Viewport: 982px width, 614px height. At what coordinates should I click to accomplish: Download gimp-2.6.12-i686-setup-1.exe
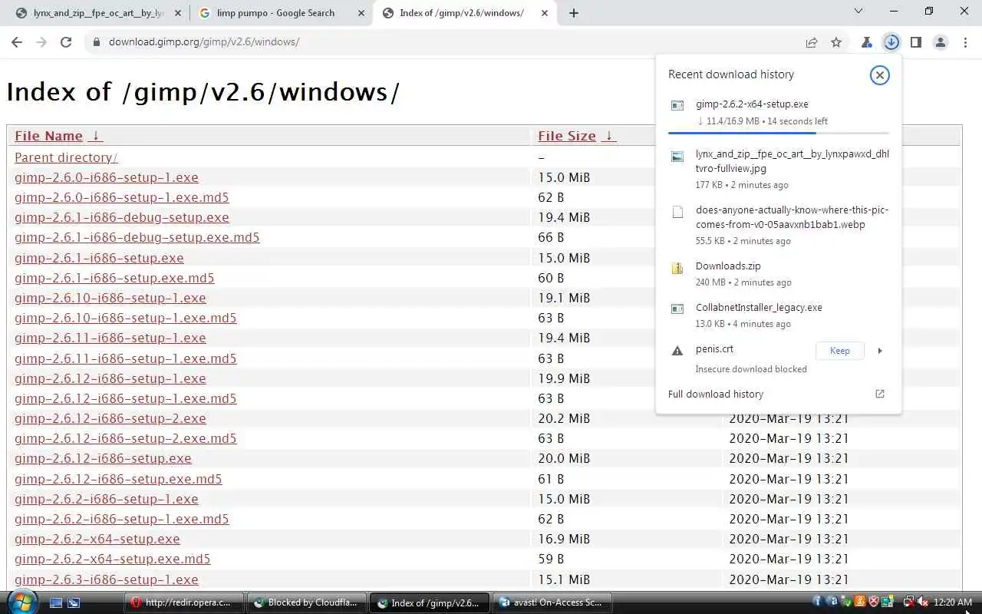(x=110, y=378)
